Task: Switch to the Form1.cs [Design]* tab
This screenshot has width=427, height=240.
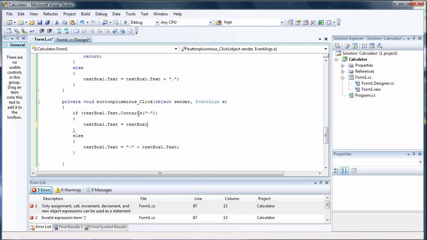Action: pyautogui.click(x=73, y=40)
